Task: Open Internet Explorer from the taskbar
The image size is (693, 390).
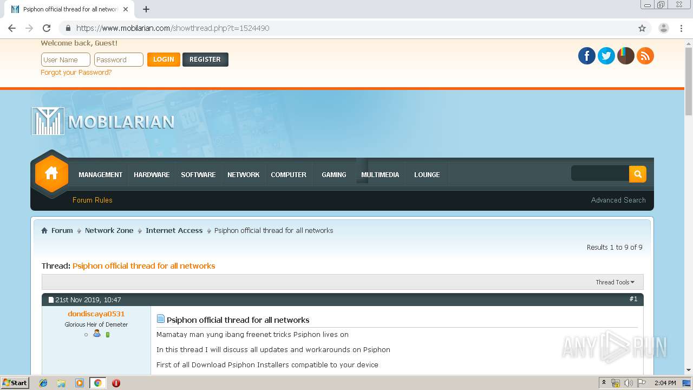Action: click(x=43, y=383)
